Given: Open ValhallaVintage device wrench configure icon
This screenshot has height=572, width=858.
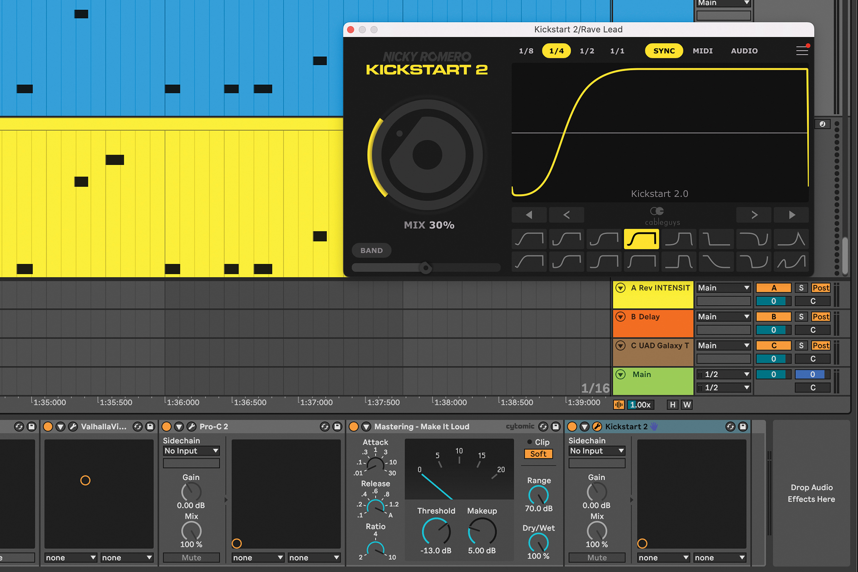Looking at the screenshot, I should pyautogui.click(x=73, y=426).
